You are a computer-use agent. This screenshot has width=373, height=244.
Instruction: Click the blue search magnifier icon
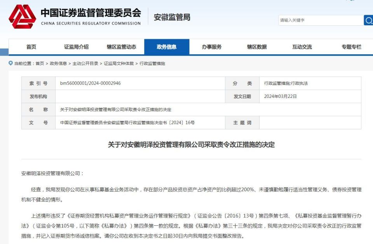coord(369,20)
